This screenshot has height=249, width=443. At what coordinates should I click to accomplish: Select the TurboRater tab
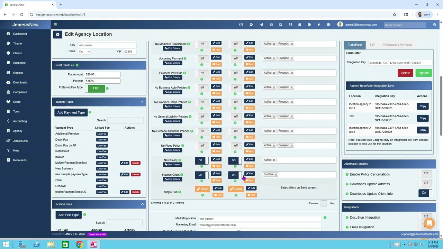pos(355,45)
